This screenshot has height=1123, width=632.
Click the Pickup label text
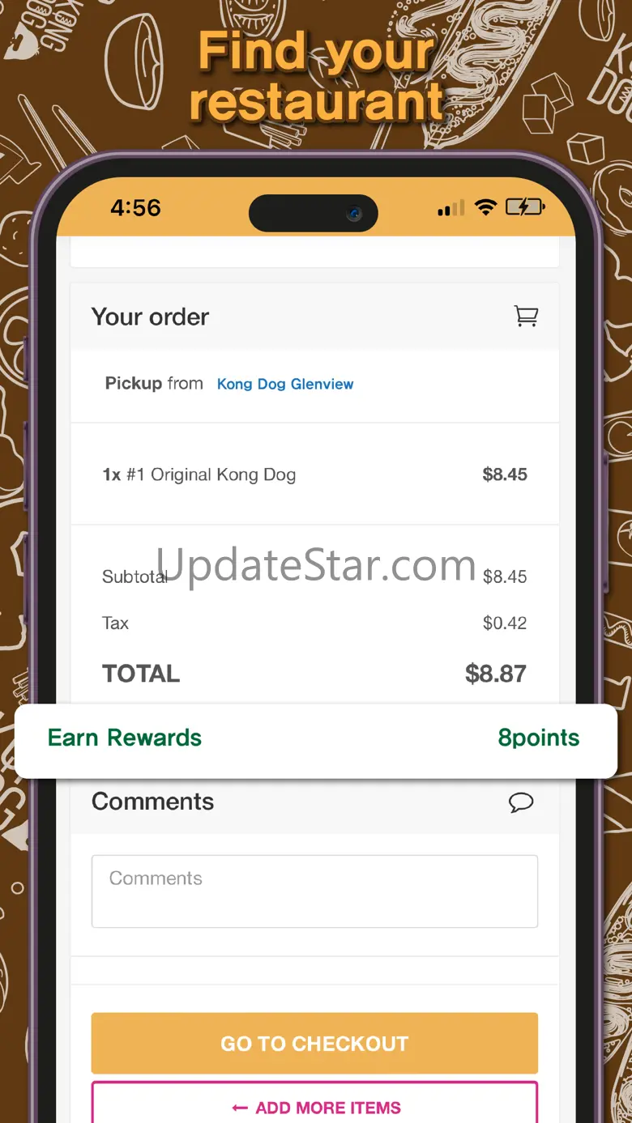point(134,384)
